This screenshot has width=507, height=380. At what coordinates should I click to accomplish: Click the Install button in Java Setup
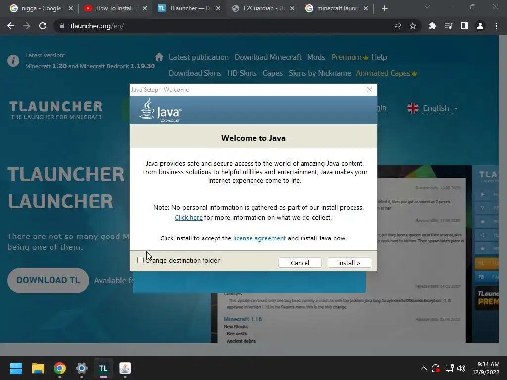(x=349, y=263)
